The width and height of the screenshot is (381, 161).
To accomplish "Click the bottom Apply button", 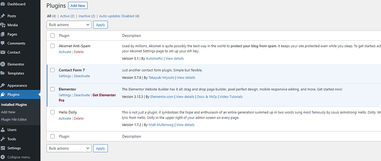I will click(x=101, y=148).
